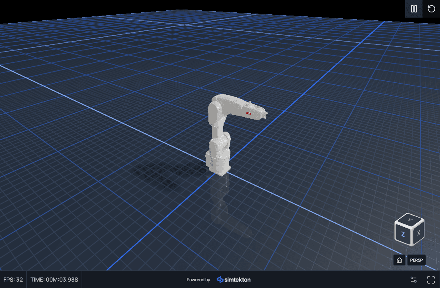
Task: Reset the simulation with restart icon
Action: coord(431,9)
